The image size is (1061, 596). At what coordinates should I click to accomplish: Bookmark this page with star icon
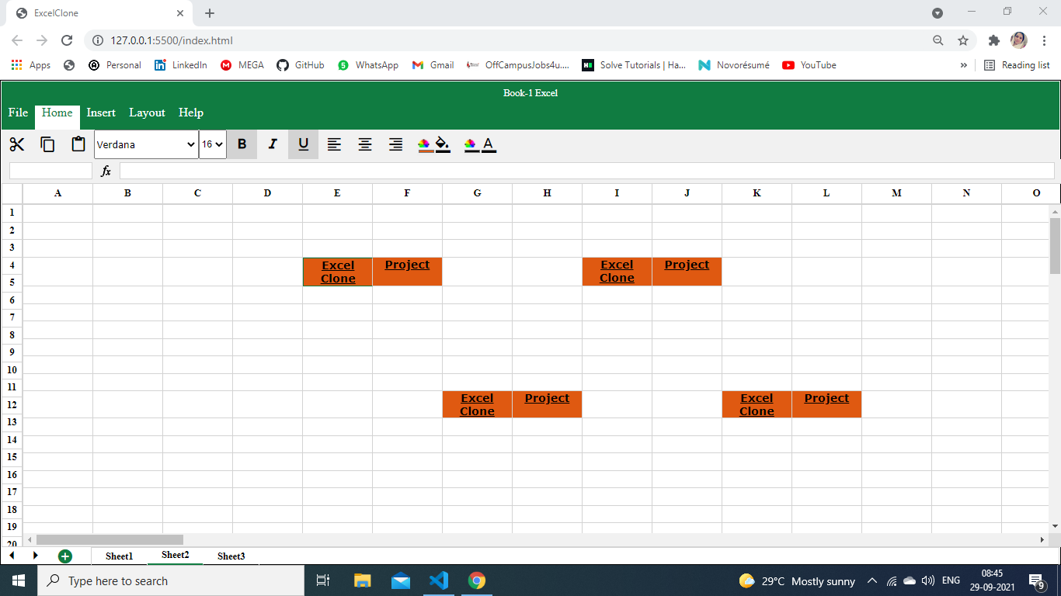coord(963,40)
